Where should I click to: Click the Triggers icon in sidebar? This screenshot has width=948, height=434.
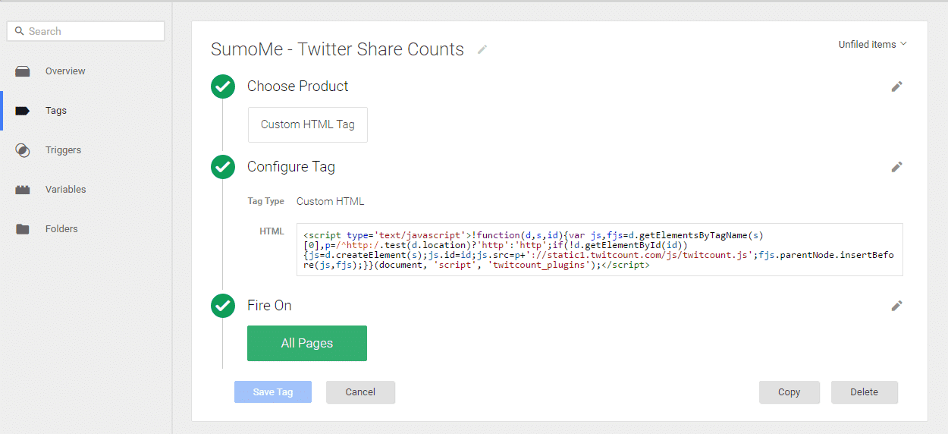point(23,150)
